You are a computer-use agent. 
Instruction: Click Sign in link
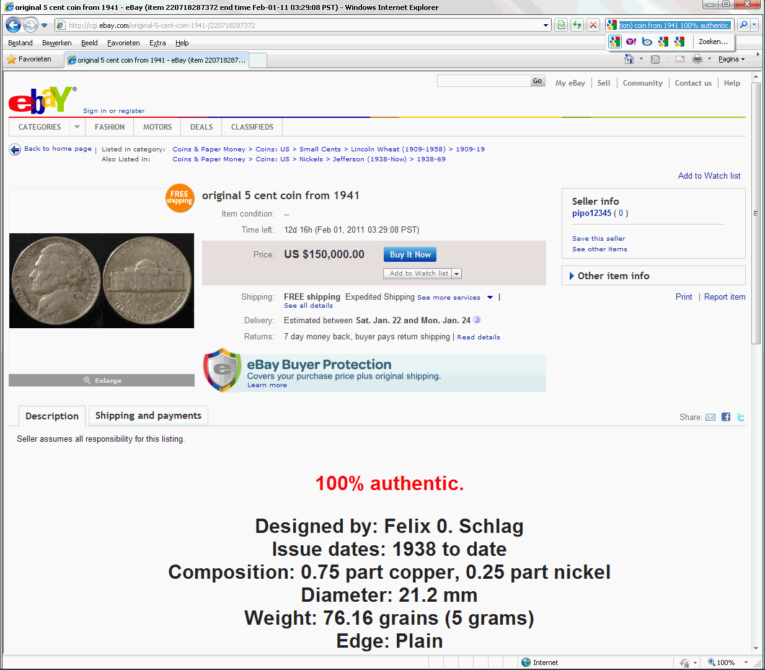(x=95, y=111)
